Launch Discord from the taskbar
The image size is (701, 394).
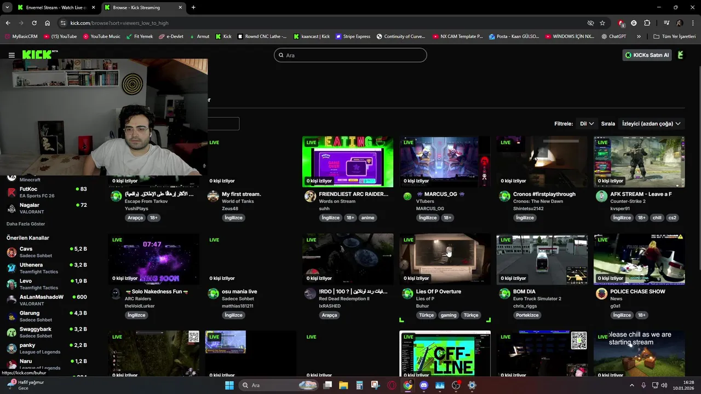pyautogui.click(x=423, y=385)
